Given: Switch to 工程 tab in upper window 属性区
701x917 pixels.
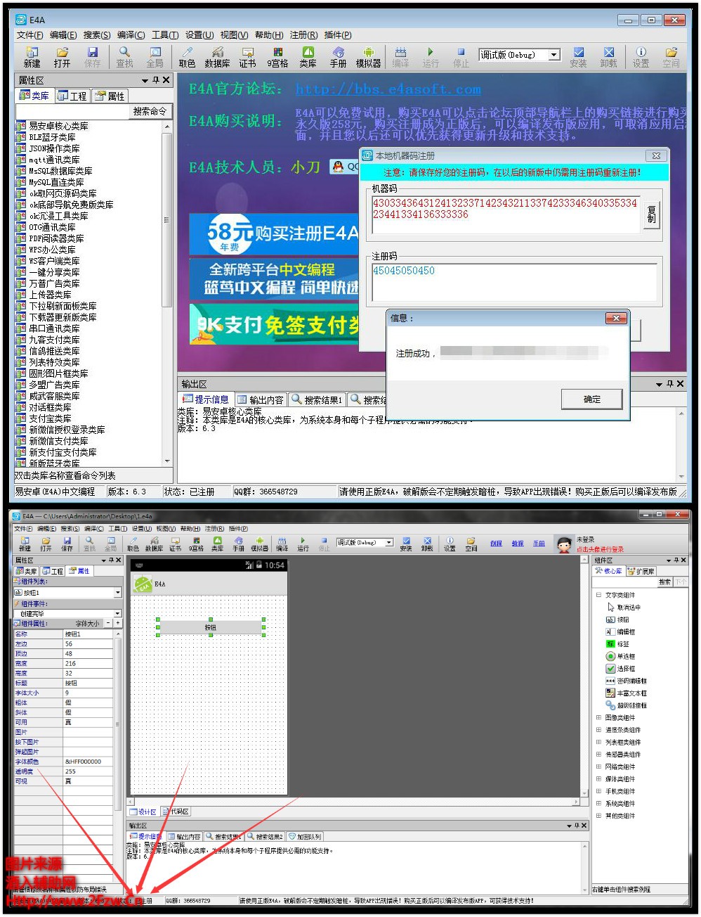Looking at the screenshot, I should pyautogui.click(x=72, y=96).
